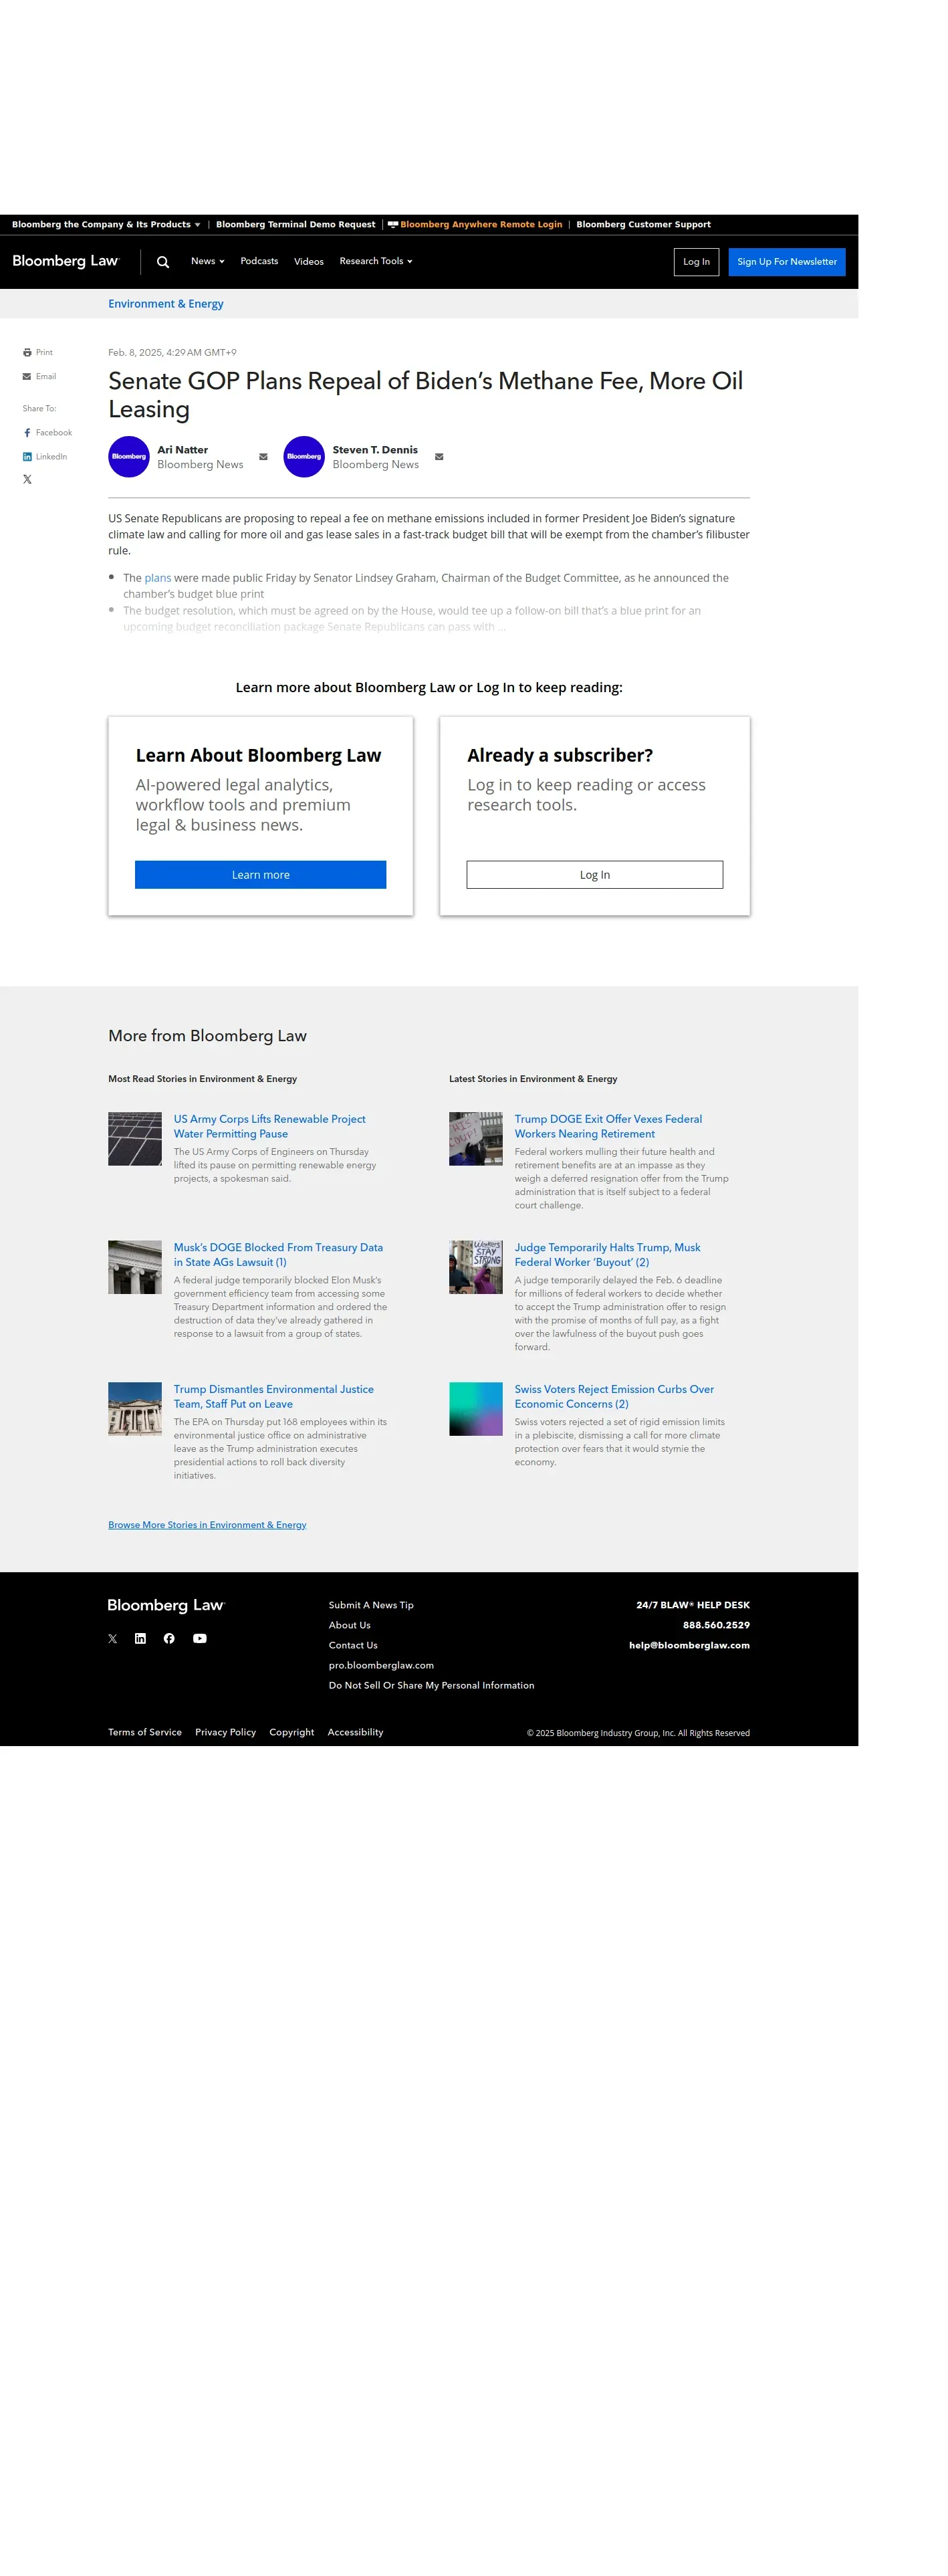Open Musk's DOGE Blocked From Treasury story
Screen dimensions: 948x2576
pos(278,1255)
